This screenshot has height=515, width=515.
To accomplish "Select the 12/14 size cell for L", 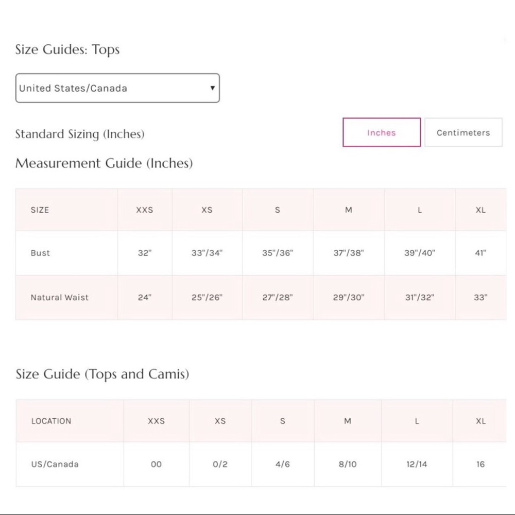I will (x=417, y=464).
